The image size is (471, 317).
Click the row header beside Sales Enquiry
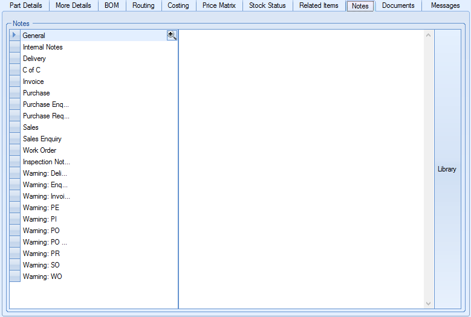15,139
